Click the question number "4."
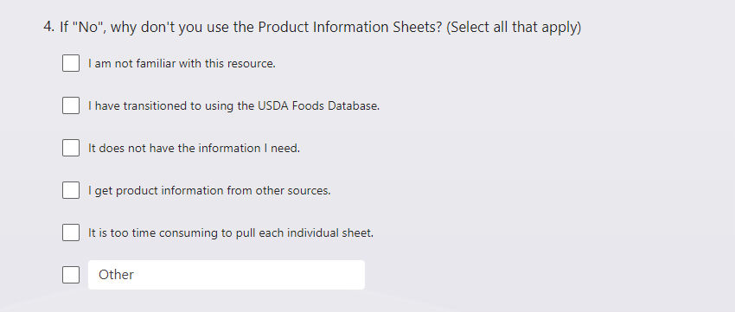This screenshot has width=735, height=312. [49, 27]
